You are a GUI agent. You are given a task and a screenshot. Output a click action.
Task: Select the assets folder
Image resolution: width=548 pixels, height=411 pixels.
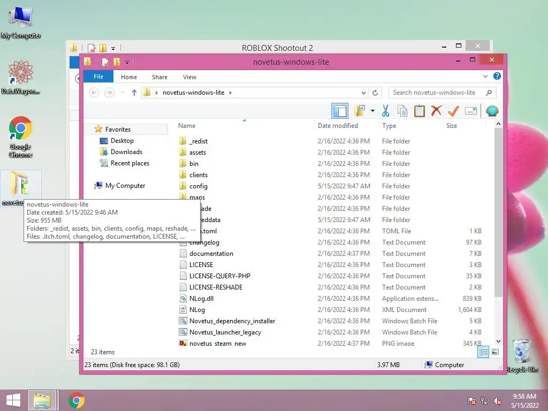click(197, 153)
